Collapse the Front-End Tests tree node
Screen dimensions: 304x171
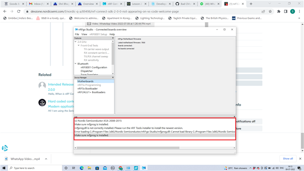[78, 46]
